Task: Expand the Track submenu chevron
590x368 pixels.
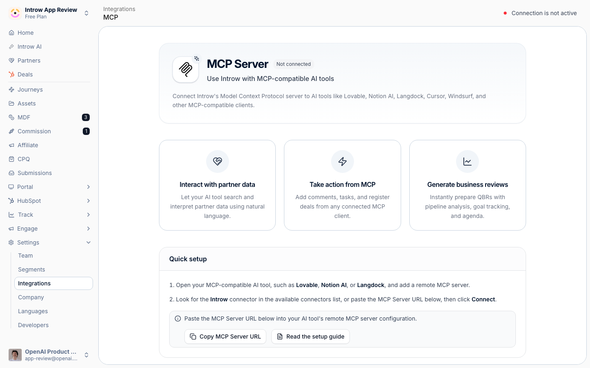Action: (x=88, y=215)
